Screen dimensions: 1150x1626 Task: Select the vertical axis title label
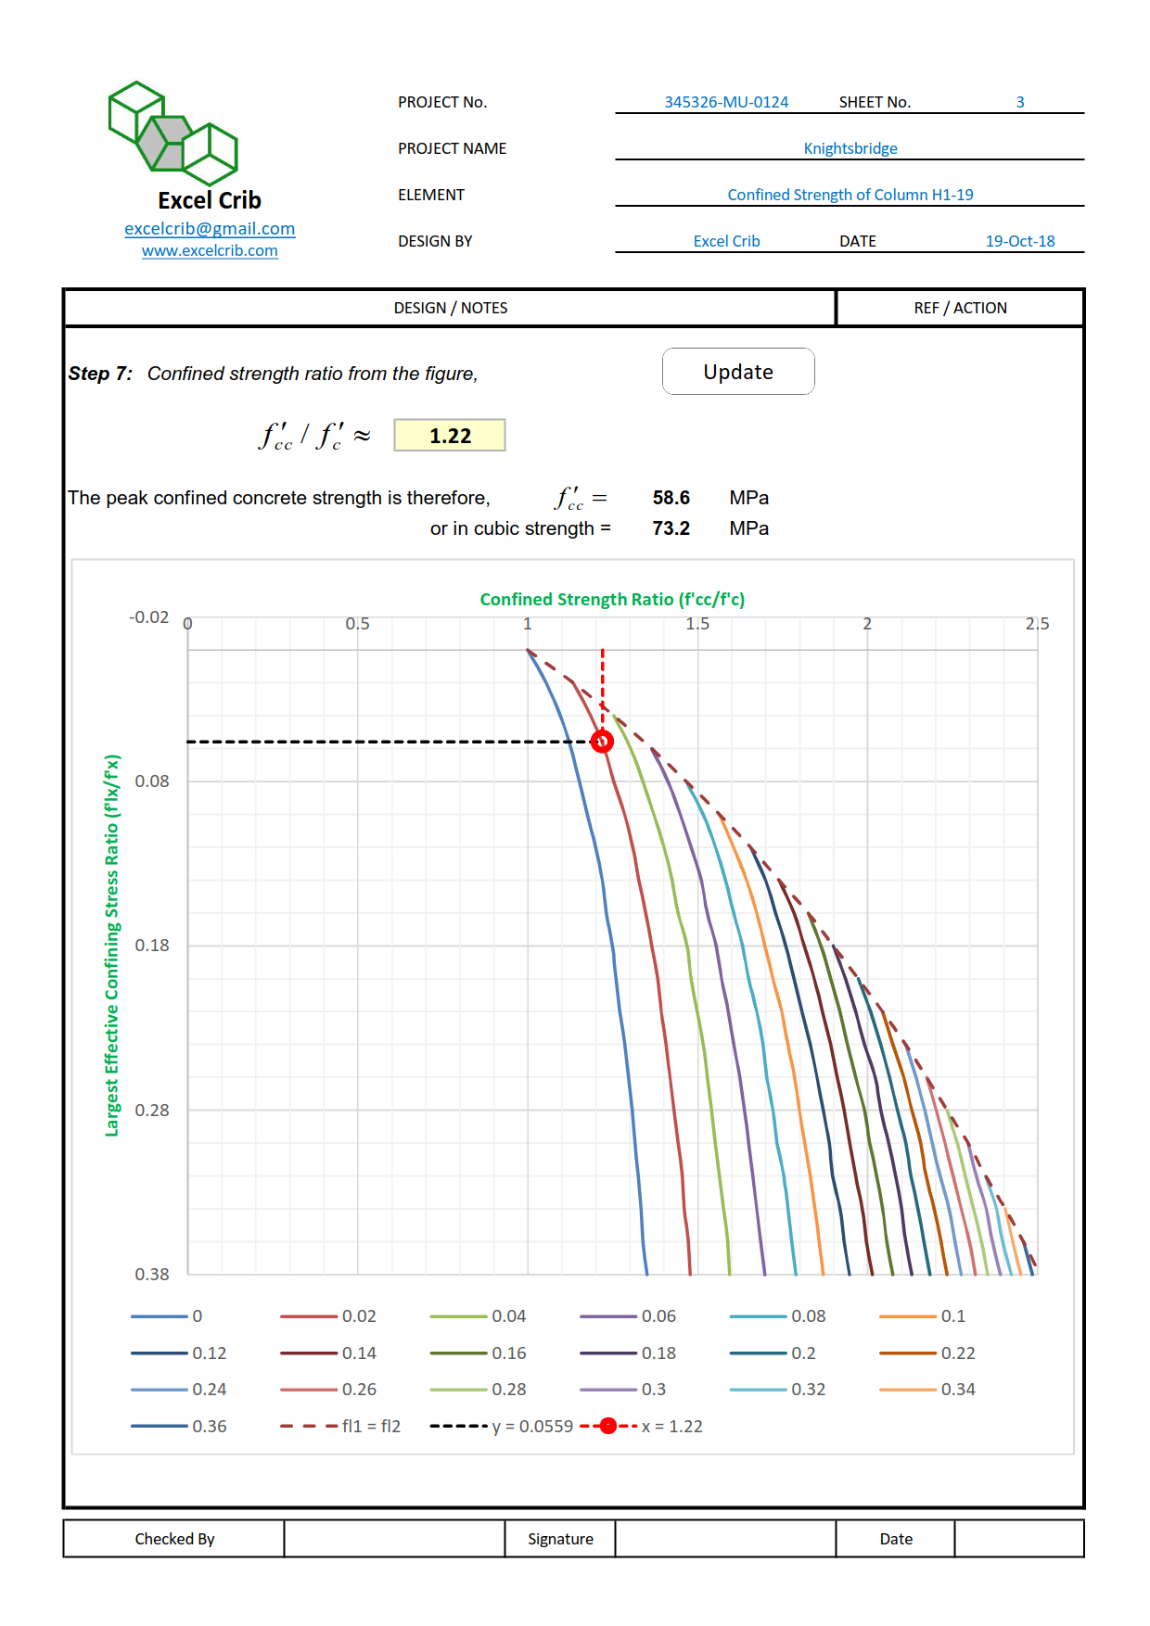coord(112,945)
